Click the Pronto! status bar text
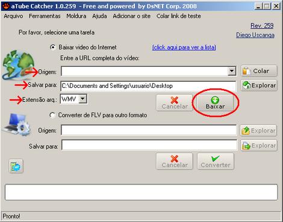The height and width of the screenshot is (222, 283). 11,216
